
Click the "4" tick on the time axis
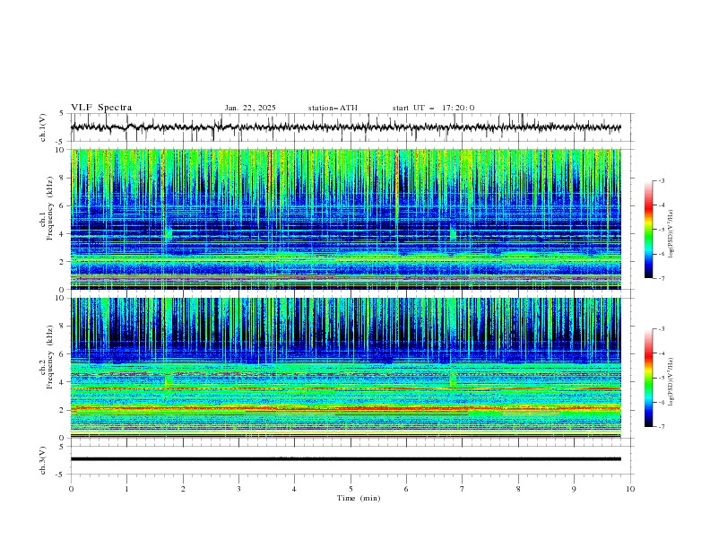click(x=294, y=489)
